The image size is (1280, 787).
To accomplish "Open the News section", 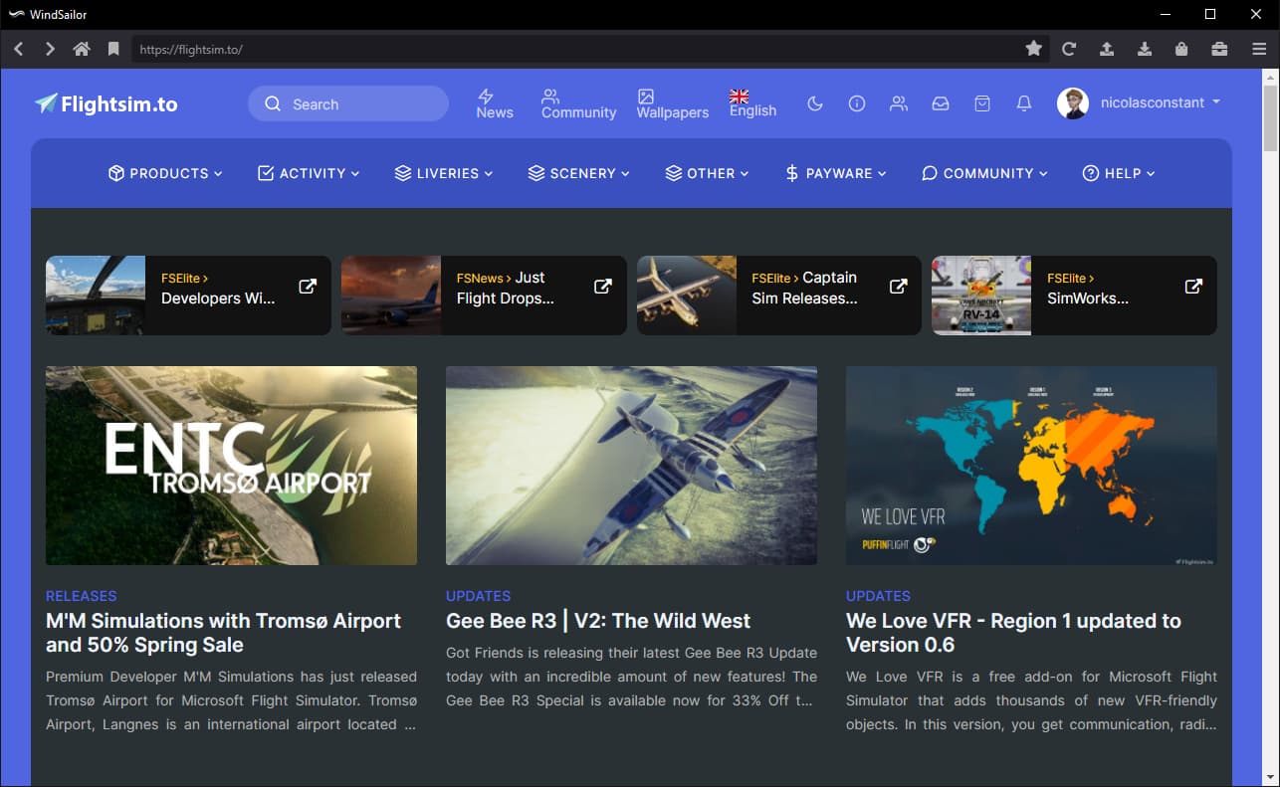I will click(495, 103).
